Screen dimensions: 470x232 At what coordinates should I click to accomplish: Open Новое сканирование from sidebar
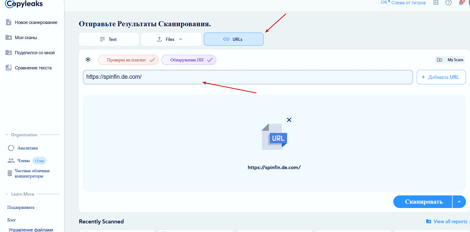[x=36, y=22]
